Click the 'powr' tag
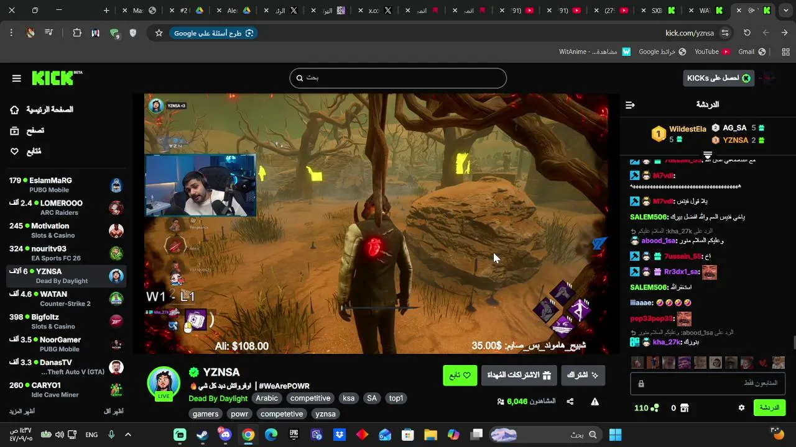 [x=239, y=414]
